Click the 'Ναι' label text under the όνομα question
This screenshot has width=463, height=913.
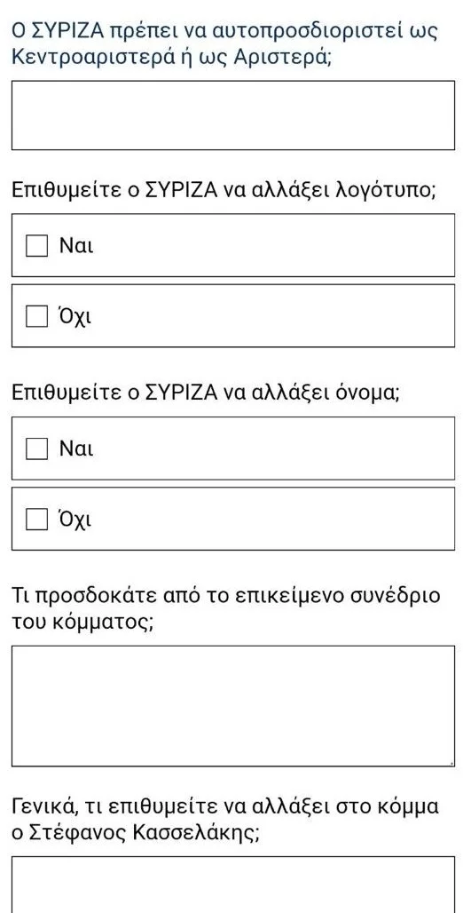75,449
